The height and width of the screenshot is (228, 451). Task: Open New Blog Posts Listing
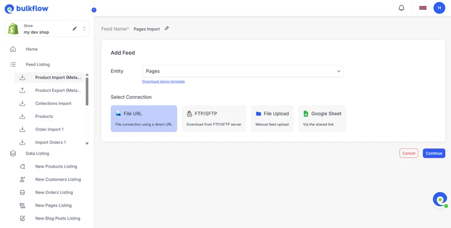coord(58,218)
